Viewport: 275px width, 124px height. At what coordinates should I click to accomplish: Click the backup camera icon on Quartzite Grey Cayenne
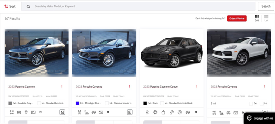pyautogui.click(x=33, y=112)
